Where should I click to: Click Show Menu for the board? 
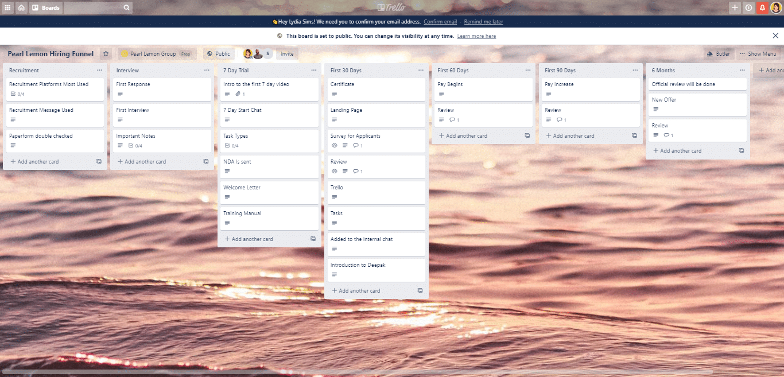point(758,53)
